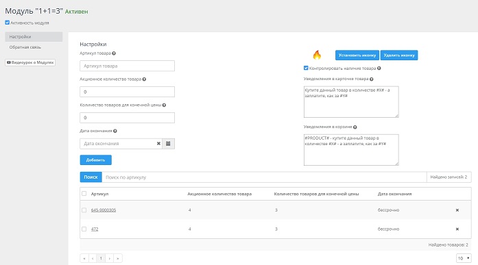Open the rows-per-page dropdown showing 10
This screenshot has height=265, width=478.
[x=464, y=258]
